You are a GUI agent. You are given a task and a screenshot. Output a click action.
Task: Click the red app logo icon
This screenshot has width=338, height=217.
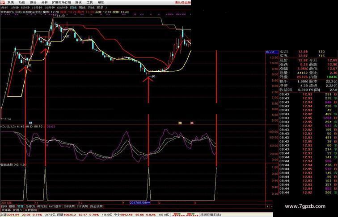click(3, 2)
